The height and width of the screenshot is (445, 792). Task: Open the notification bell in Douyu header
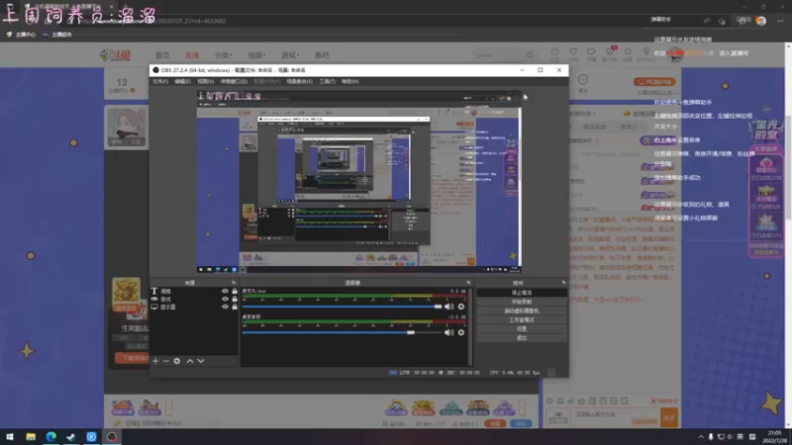pos(628,52)
